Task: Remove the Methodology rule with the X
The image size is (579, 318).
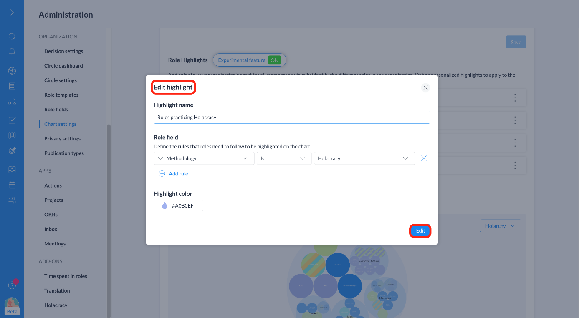Action: [424, 158]
